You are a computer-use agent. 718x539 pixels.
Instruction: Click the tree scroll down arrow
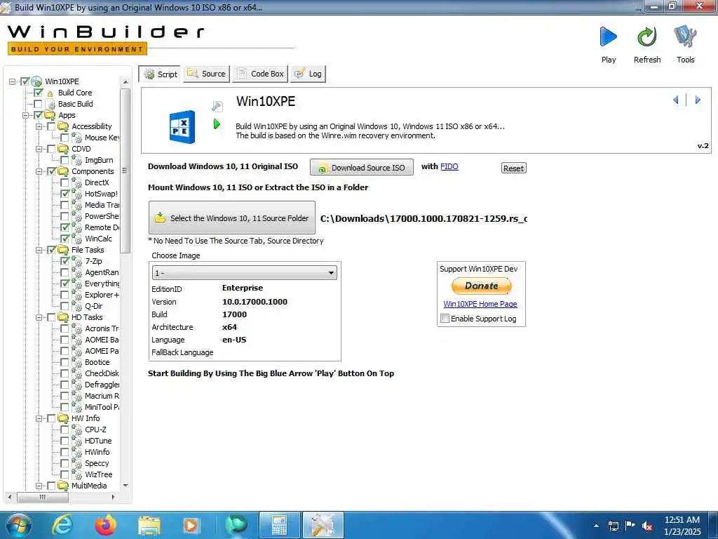(x=126, y=486)
